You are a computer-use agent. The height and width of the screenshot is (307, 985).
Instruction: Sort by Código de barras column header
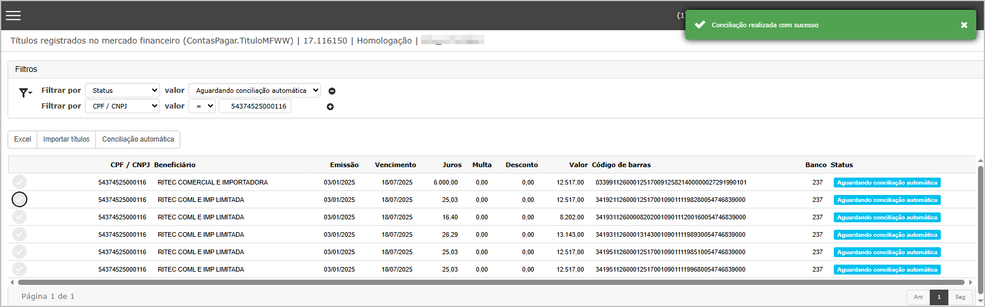click(x=621, y=165)
